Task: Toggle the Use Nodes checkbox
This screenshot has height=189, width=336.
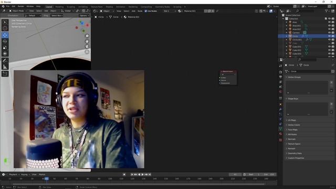Action: tap(146, 11)
